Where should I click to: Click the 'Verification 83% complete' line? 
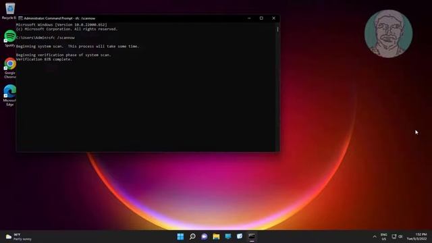pos(44,59)
